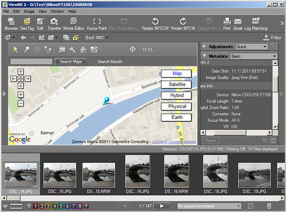Click the Rotate 90°CW icon

[183, 21]
